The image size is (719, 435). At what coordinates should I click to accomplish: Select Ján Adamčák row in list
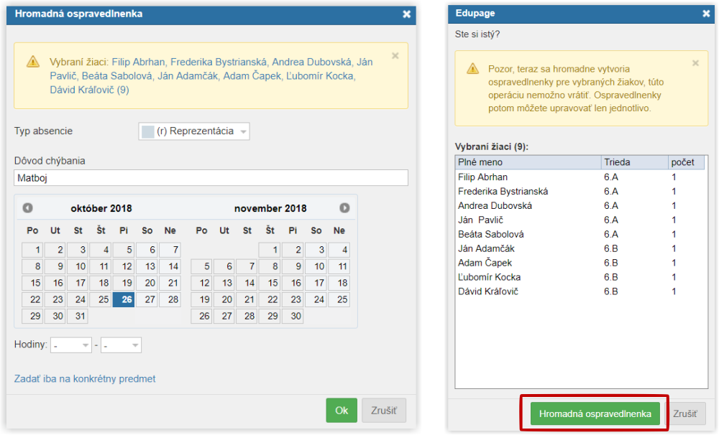pos(580,248)
